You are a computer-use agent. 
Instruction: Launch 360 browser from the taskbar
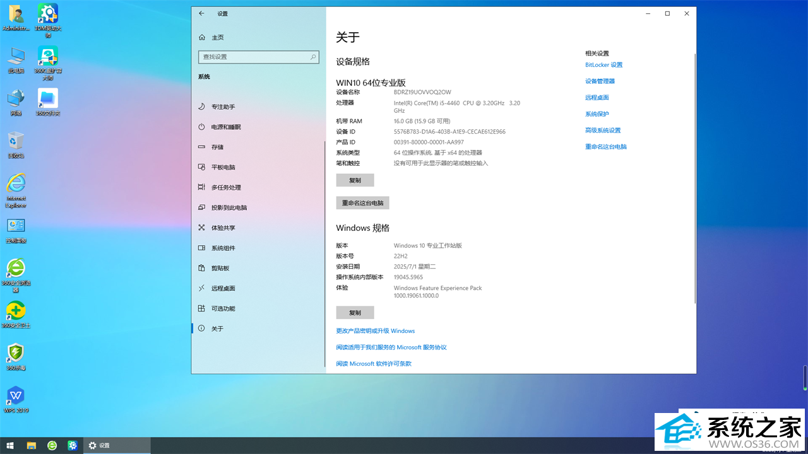(x=52, y=445)
